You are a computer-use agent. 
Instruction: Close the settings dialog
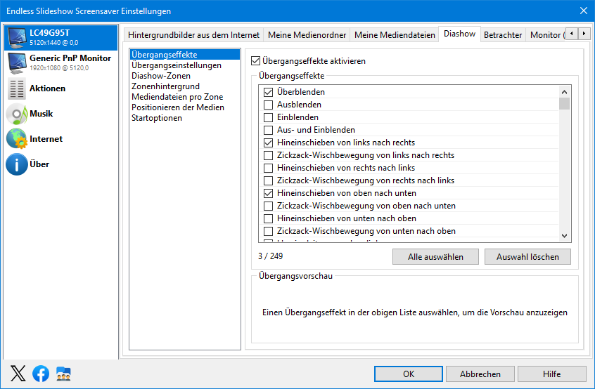point(584,11)
